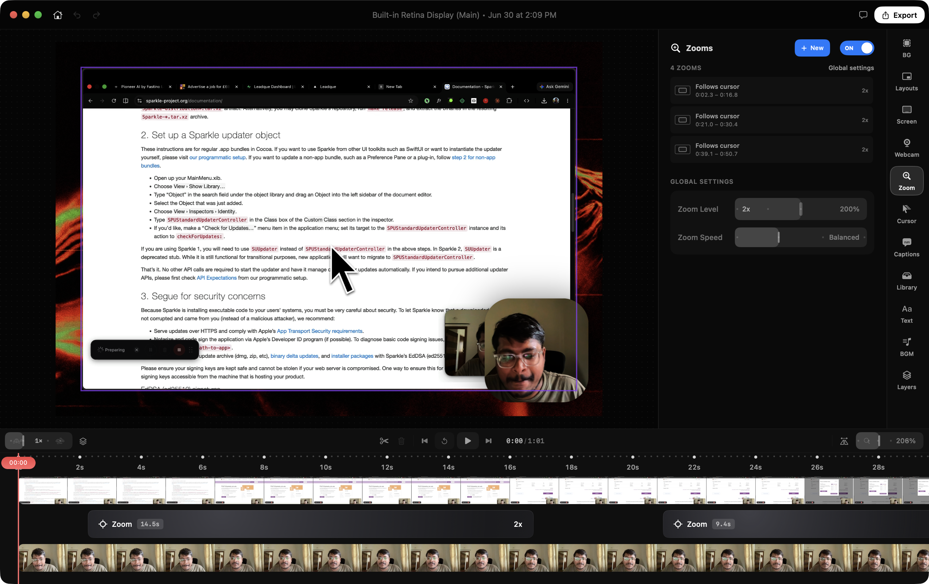
Task: Open the Cursor settings panel
Action: 906,214
